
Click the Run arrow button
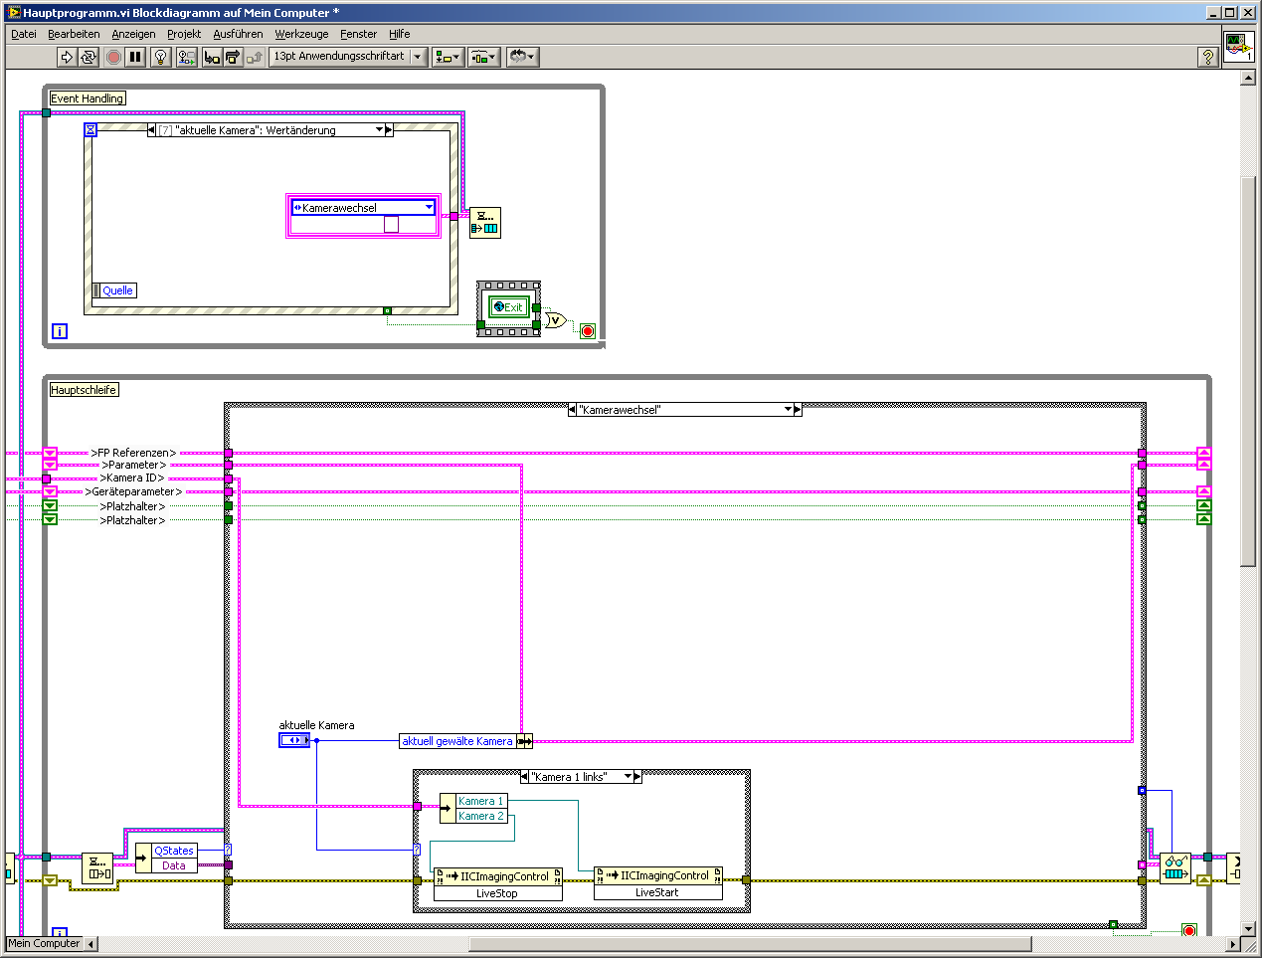(67, 57)
